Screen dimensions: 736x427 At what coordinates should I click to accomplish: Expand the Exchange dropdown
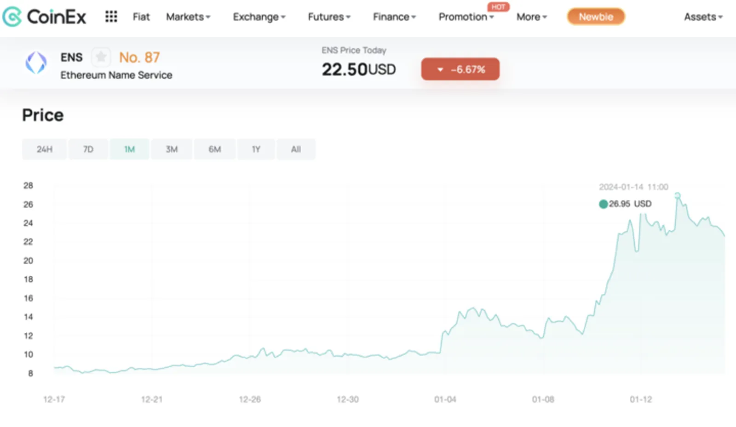(259, 17)
